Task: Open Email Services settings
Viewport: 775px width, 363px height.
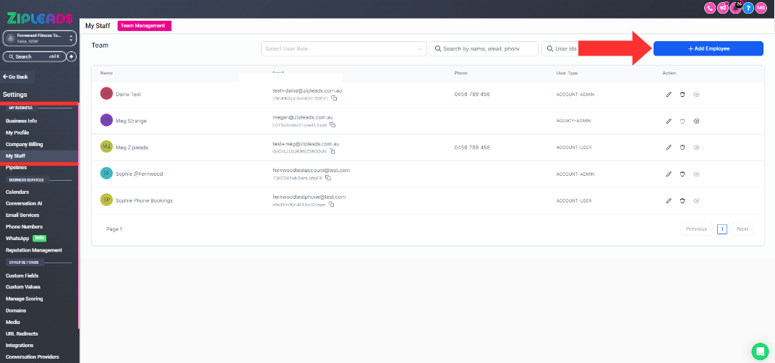Action: tap(22, 215)
